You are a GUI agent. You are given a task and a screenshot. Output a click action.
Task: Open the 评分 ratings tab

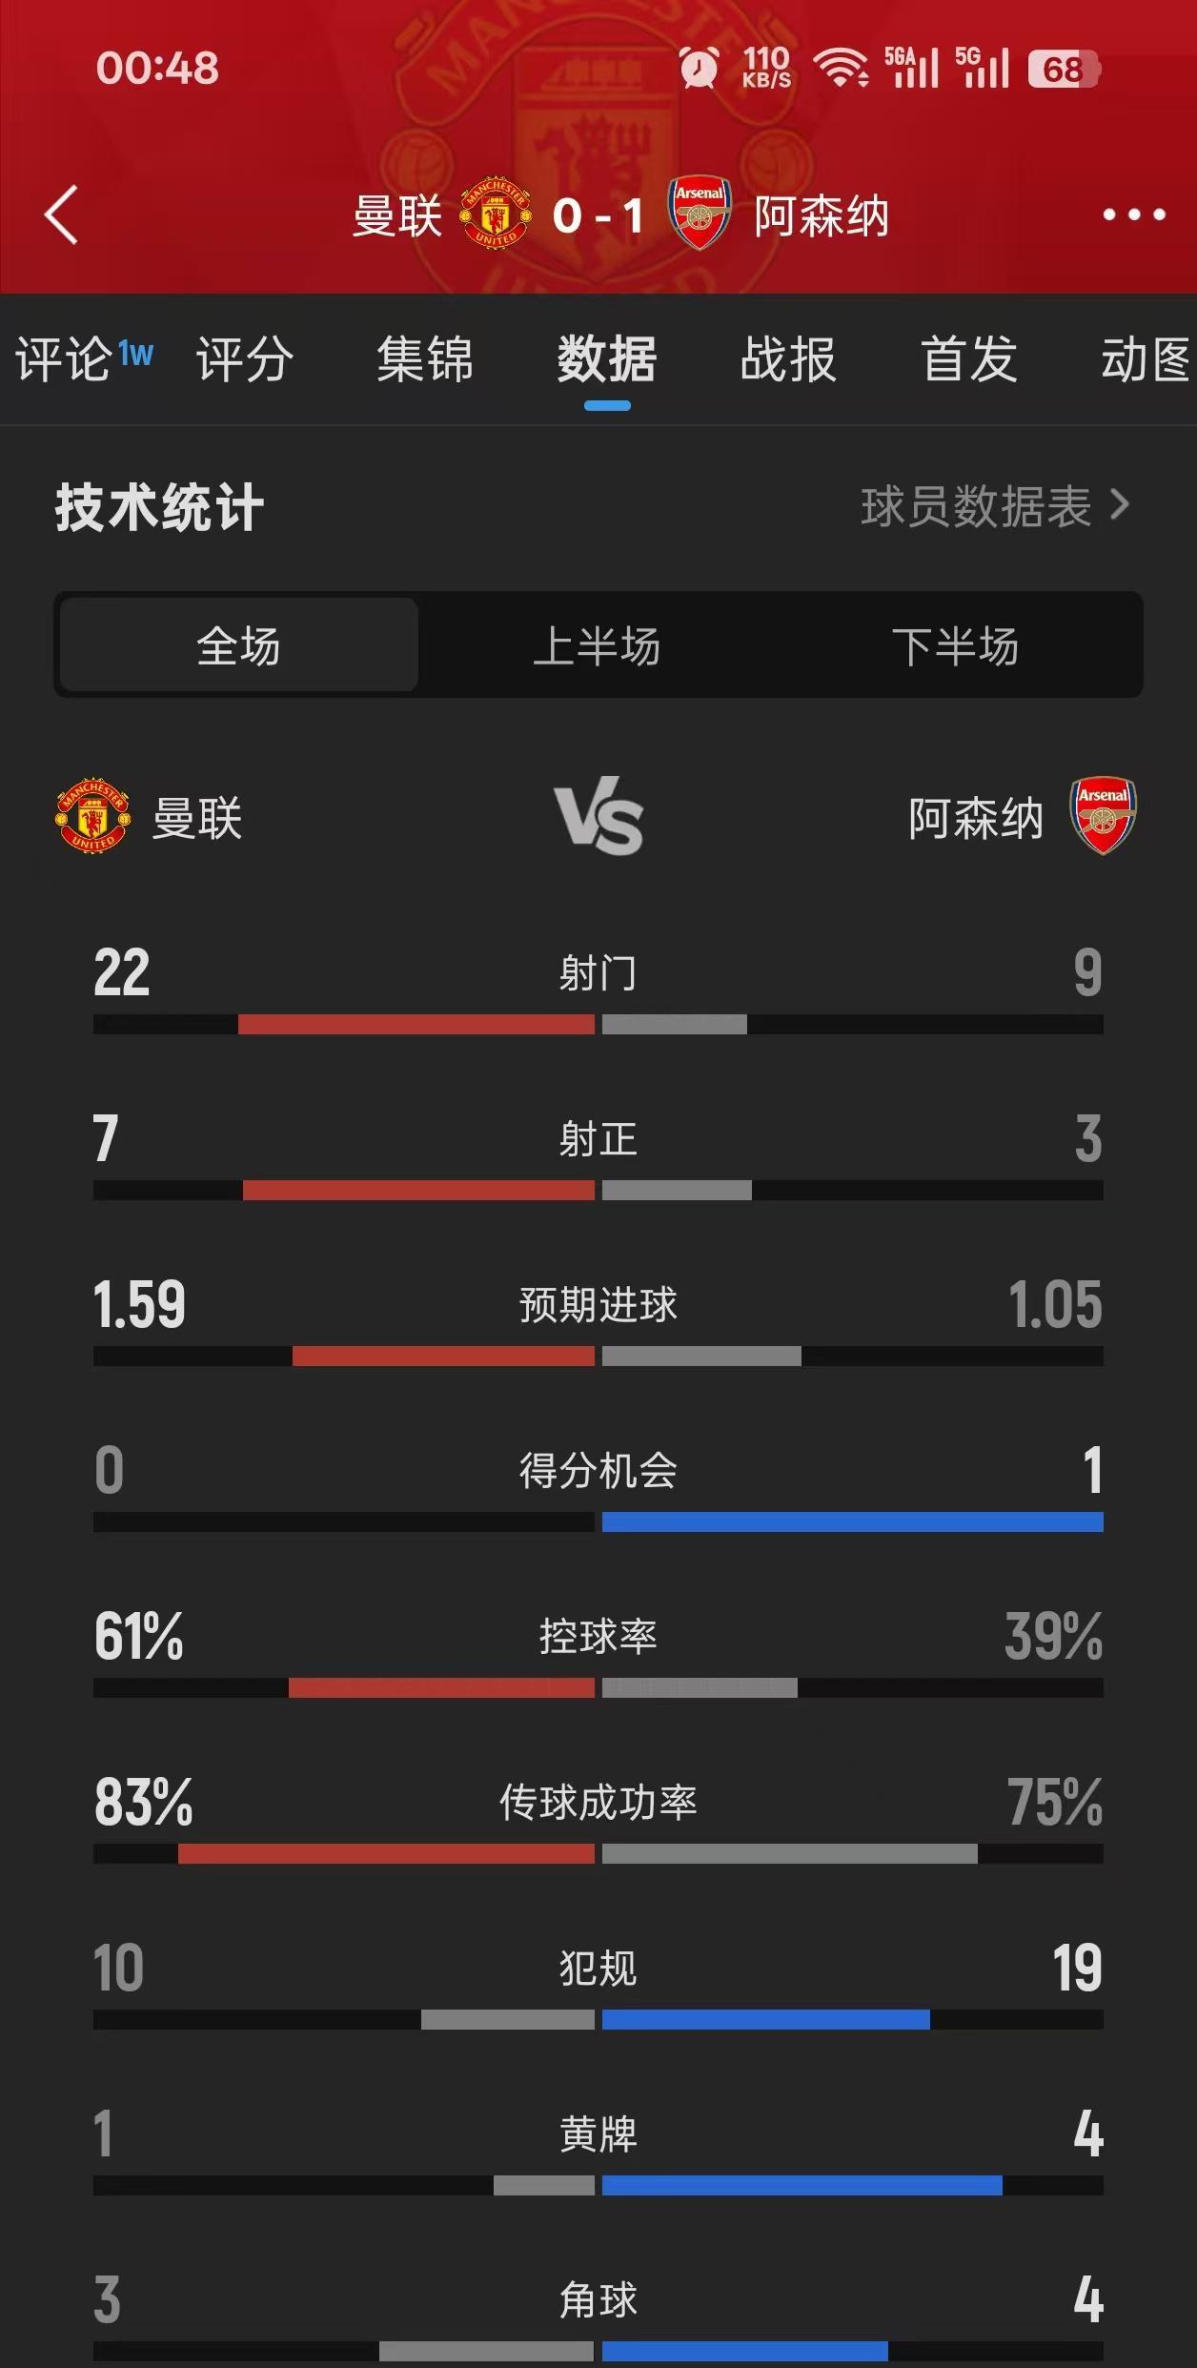pyautogui.click(x=245, y=359)
